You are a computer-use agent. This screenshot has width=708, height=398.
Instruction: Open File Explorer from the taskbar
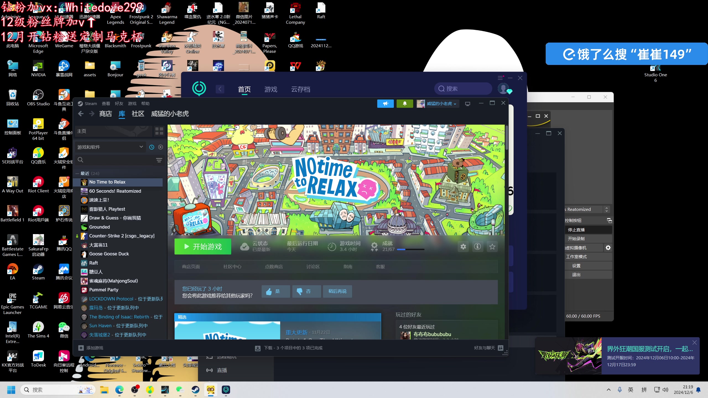coord(104,390)
